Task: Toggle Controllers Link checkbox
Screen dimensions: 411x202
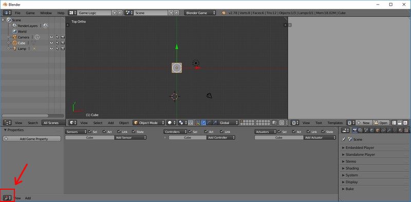Action: coord(222,132)
